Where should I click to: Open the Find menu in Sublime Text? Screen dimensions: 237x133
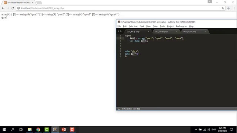pyautogui.click(x=141, y=26)
